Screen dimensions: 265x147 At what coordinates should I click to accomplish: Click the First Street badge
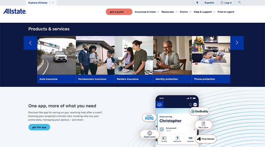[x=205, y=139]
